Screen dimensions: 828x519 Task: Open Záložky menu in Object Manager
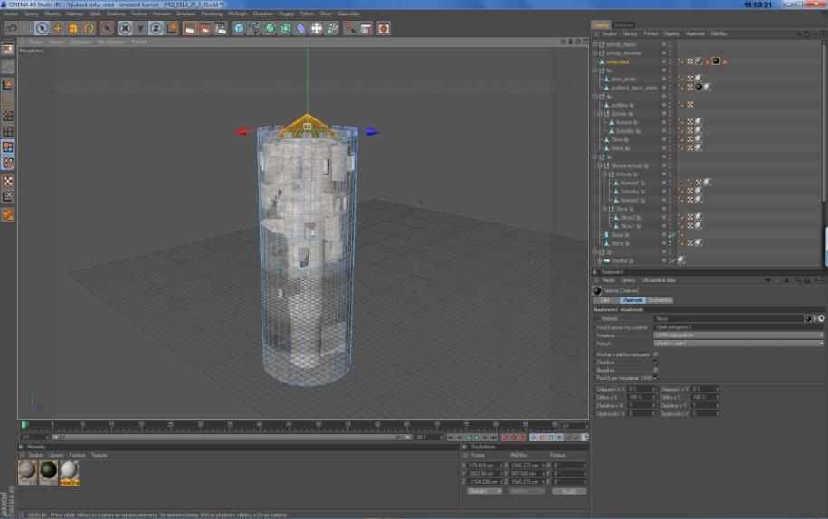click(x=719, y=33)
